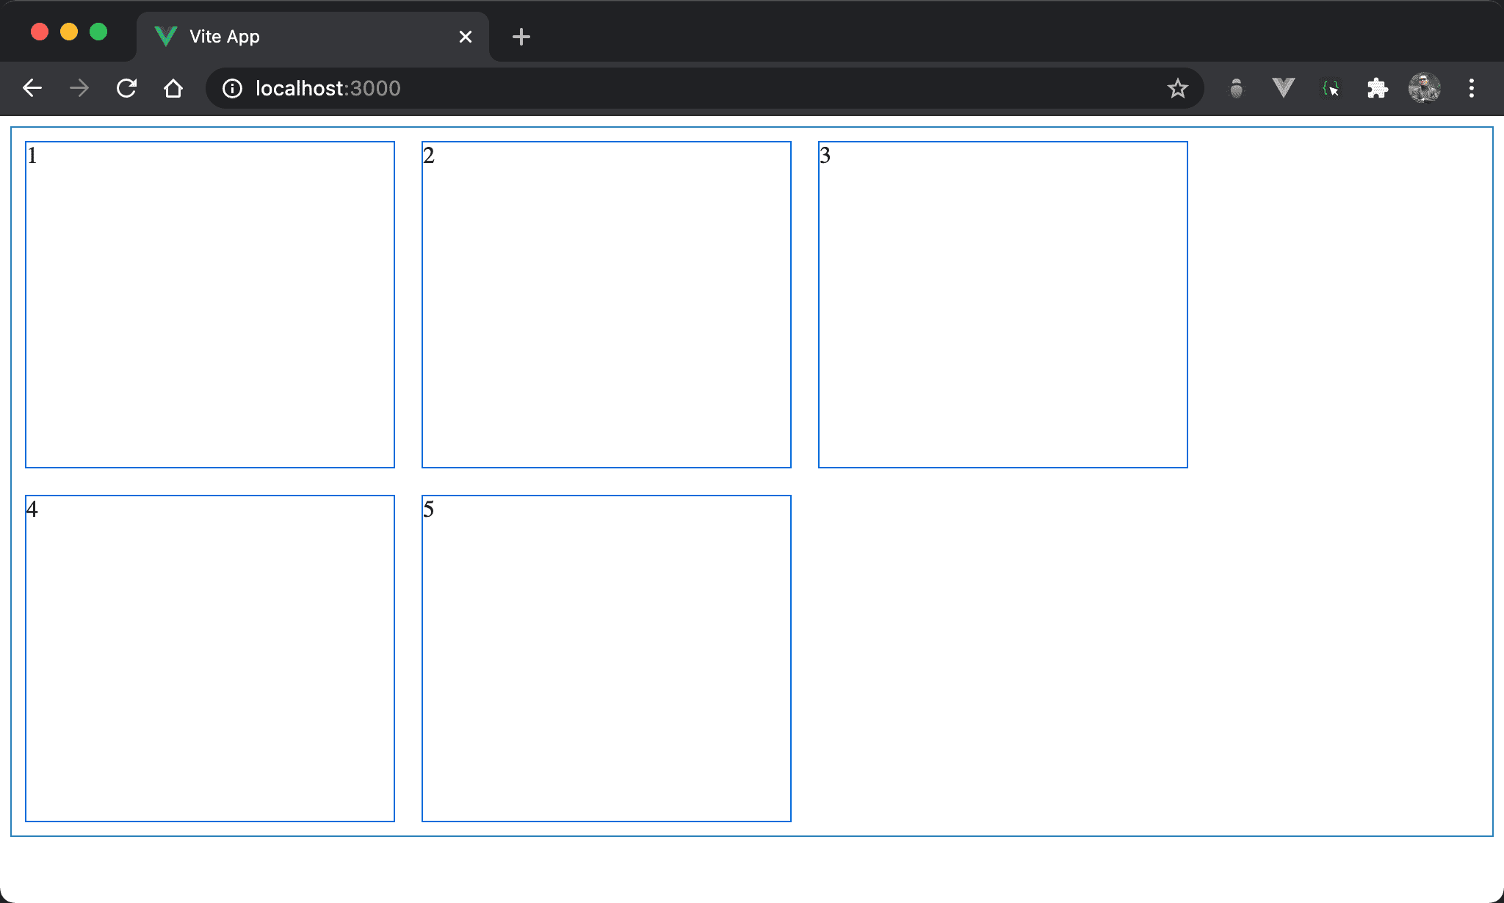Screen dimensions: 1504x903
Task: Open Chrome's three-dot menu
Action: click(1471, 89)
